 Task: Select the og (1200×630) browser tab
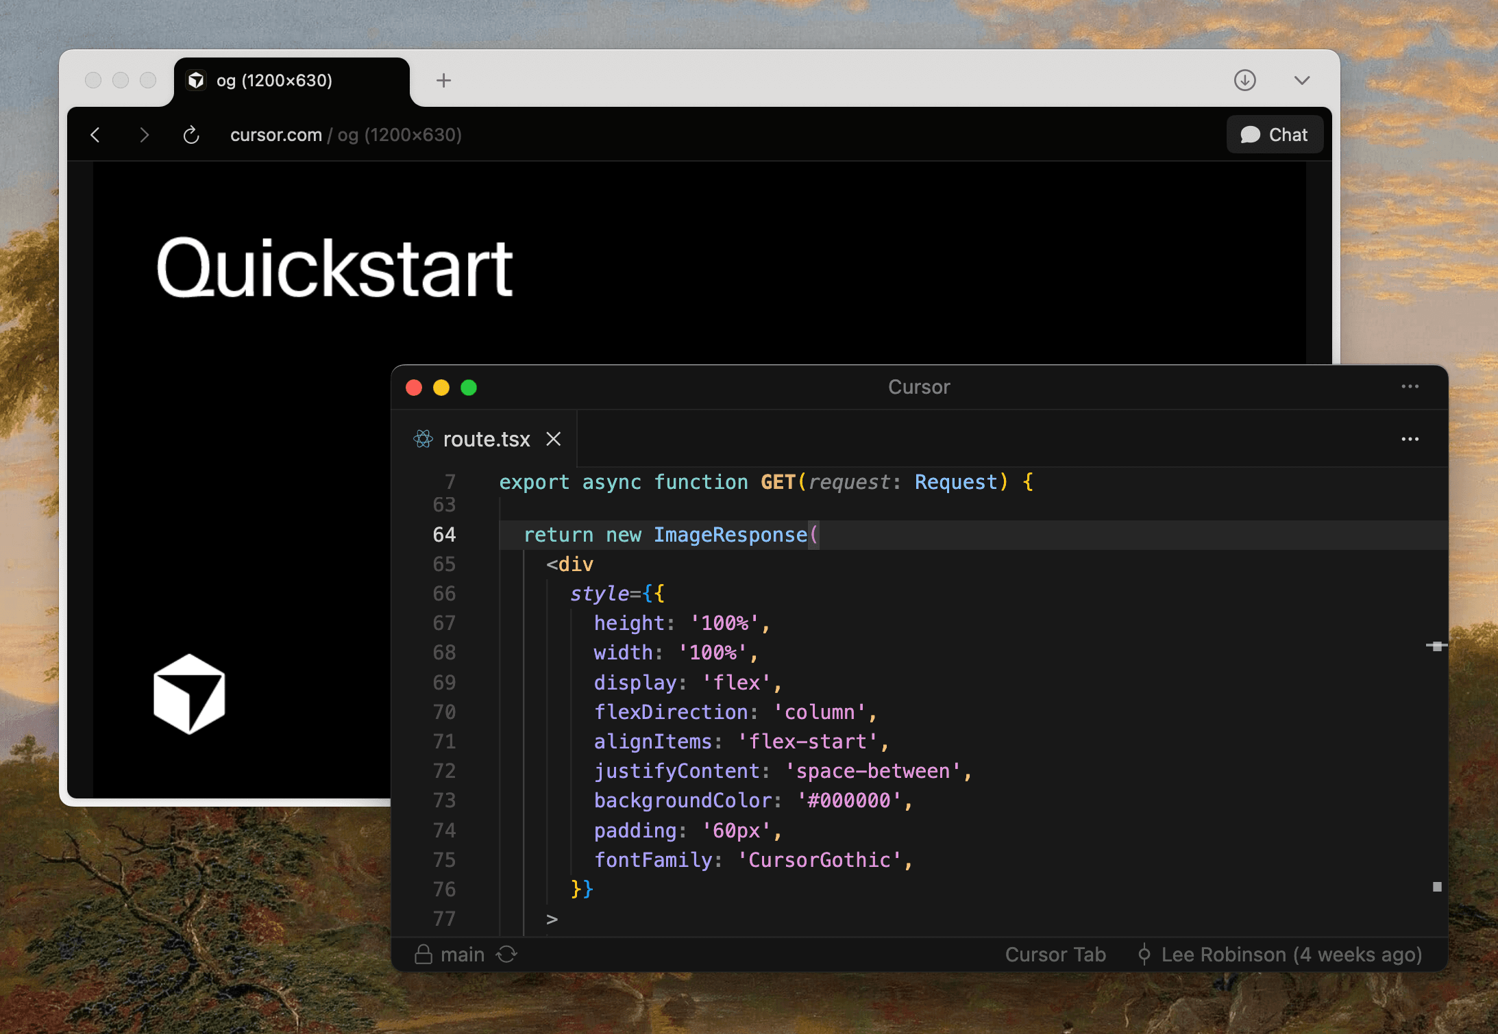[x=274, y=81]
